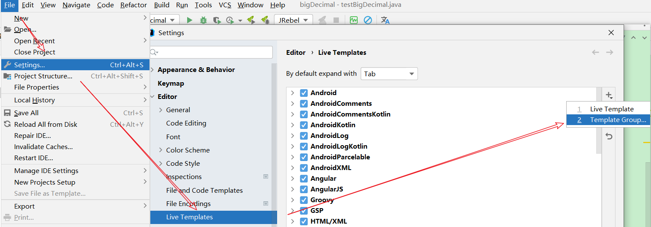
Task: Toggle the AndroidLogKotlin checkbox
Action: tap(304, 146)
